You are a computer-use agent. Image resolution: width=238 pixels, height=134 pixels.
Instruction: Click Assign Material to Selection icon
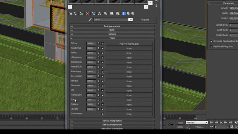(x=81, y=13)
